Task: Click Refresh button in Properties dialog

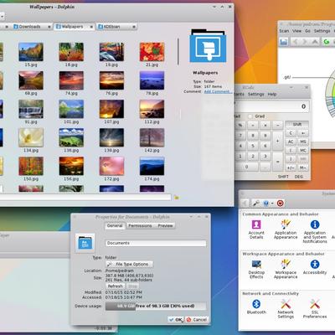Action: 115,286
